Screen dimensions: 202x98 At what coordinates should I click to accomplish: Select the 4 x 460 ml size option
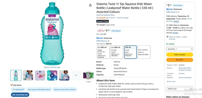pos(103,52)
